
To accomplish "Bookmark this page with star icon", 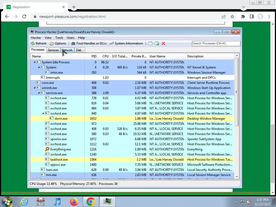I will coord(232,16).
